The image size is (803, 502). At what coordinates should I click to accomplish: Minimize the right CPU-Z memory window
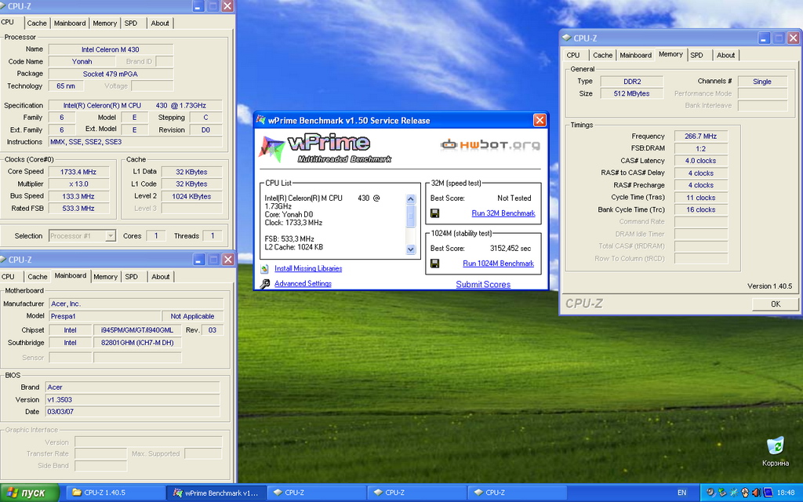765,38
